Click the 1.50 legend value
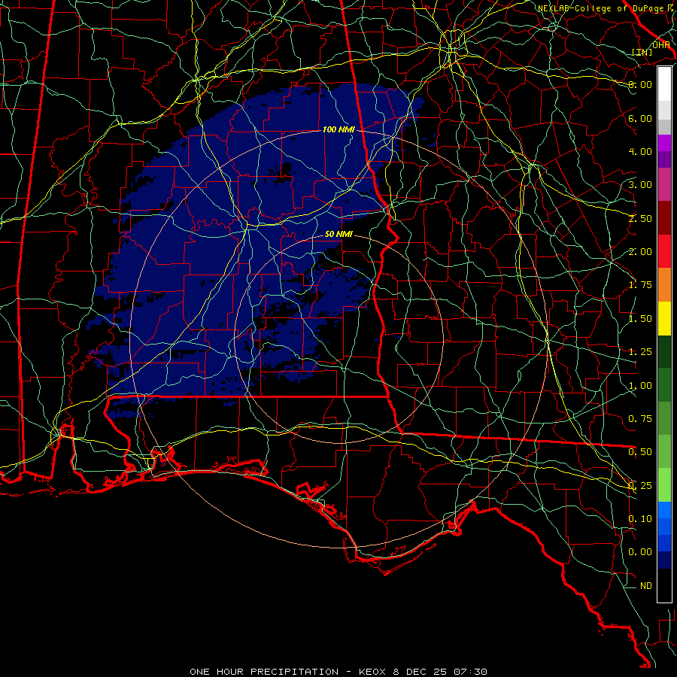 pyautogui.click(x=640, y=319)
